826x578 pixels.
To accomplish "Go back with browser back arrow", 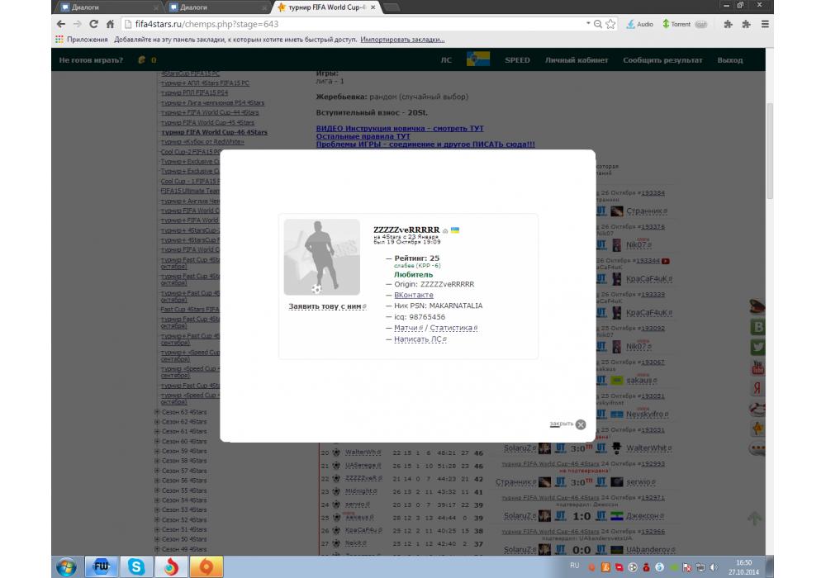I will pos(61,24).
